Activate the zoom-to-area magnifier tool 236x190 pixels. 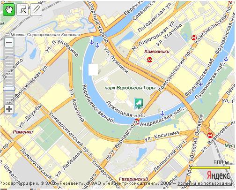pyautogui.click(x=22, y=10)
